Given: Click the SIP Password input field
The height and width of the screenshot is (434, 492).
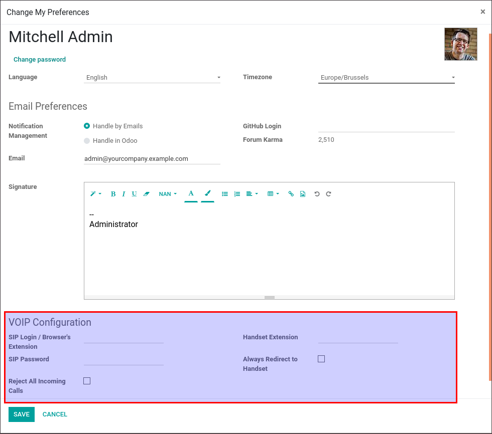Looking at the screenshot, I should (124, 359).
